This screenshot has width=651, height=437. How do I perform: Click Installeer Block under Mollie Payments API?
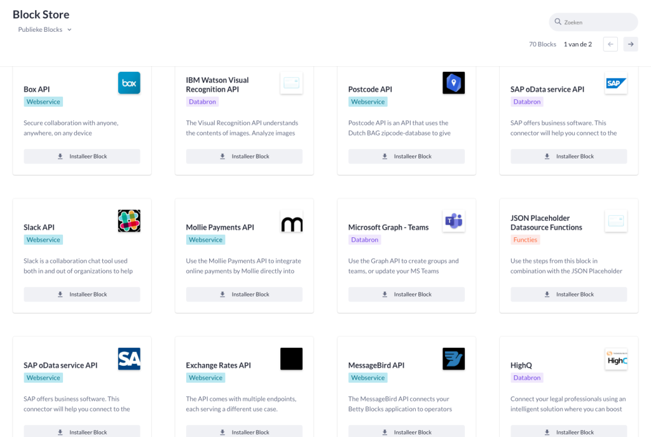(x=244, y=294)
